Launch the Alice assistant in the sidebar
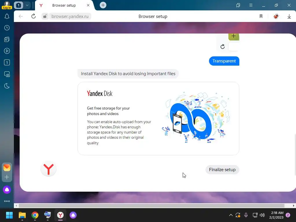The height and width of the screenshot is (222, 296). [x=7, y=190]
